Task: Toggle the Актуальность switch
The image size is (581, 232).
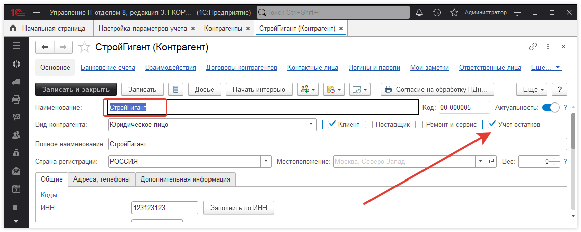Action: pyautogui.click(x=550, y=107)
